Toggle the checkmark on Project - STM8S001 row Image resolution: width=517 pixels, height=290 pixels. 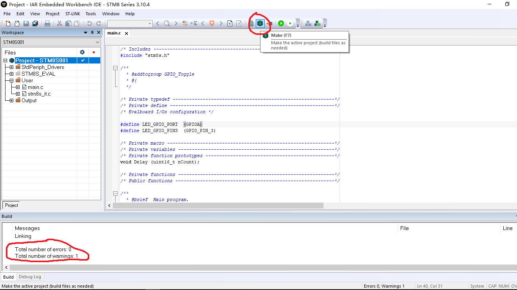(83, 60)
